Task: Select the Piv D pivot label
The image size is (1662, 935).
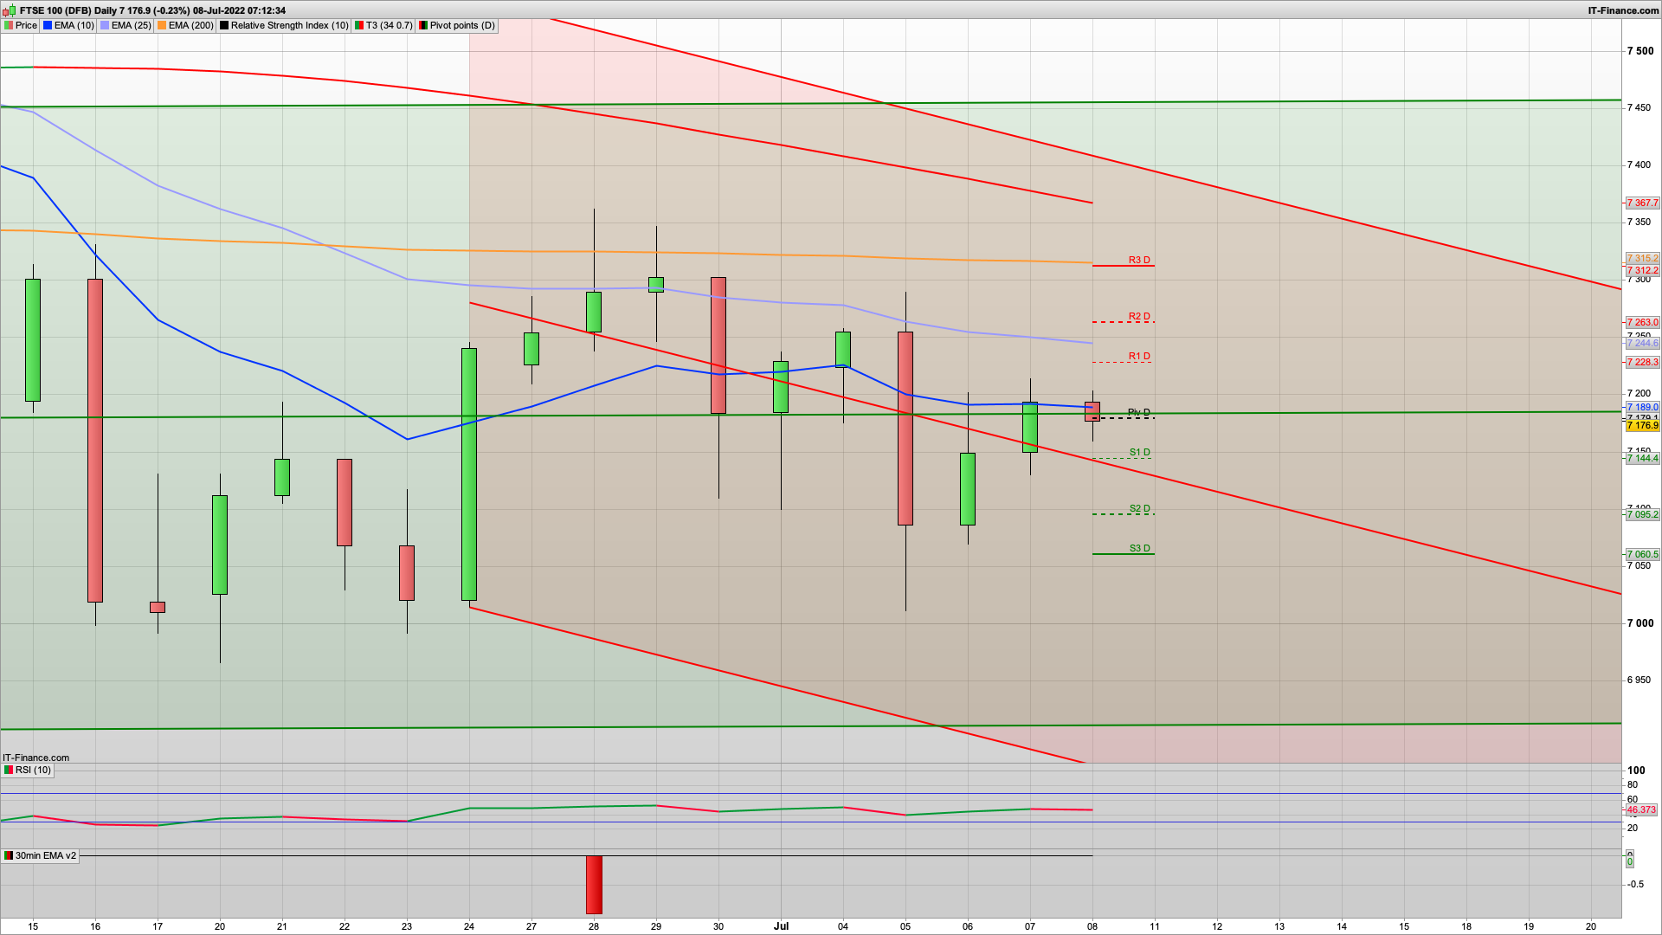Action: pyautogui.click(x=1139, y=412)
